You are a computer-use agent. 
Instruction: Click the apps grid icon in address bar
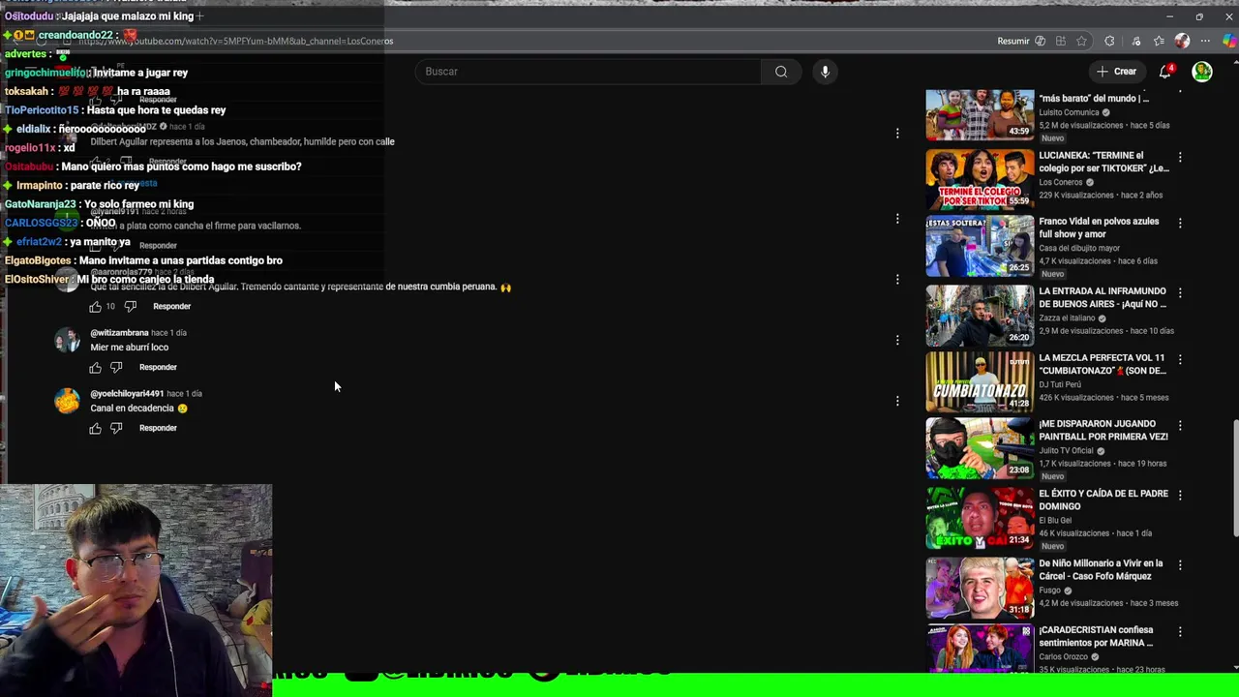pyautogui.click(x=1061, y=41)
